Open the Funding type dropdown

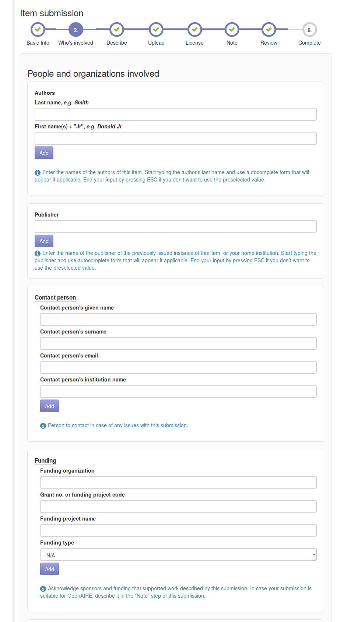click(x=178, y=554)
